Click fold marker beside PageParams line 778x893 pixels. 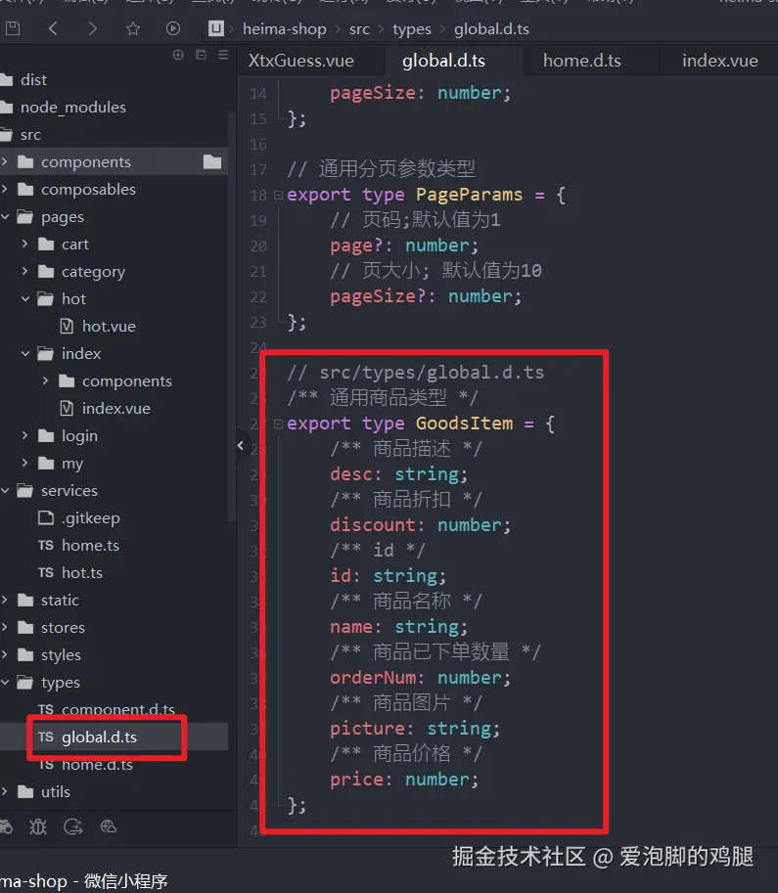pos(278,195)
